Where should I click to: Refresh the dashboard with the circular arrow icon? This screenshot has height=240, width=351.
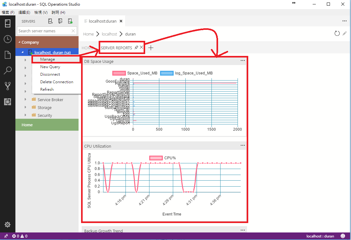coord(337,33)
